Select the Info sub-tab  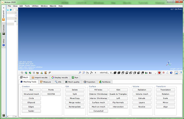click(58, 82)
